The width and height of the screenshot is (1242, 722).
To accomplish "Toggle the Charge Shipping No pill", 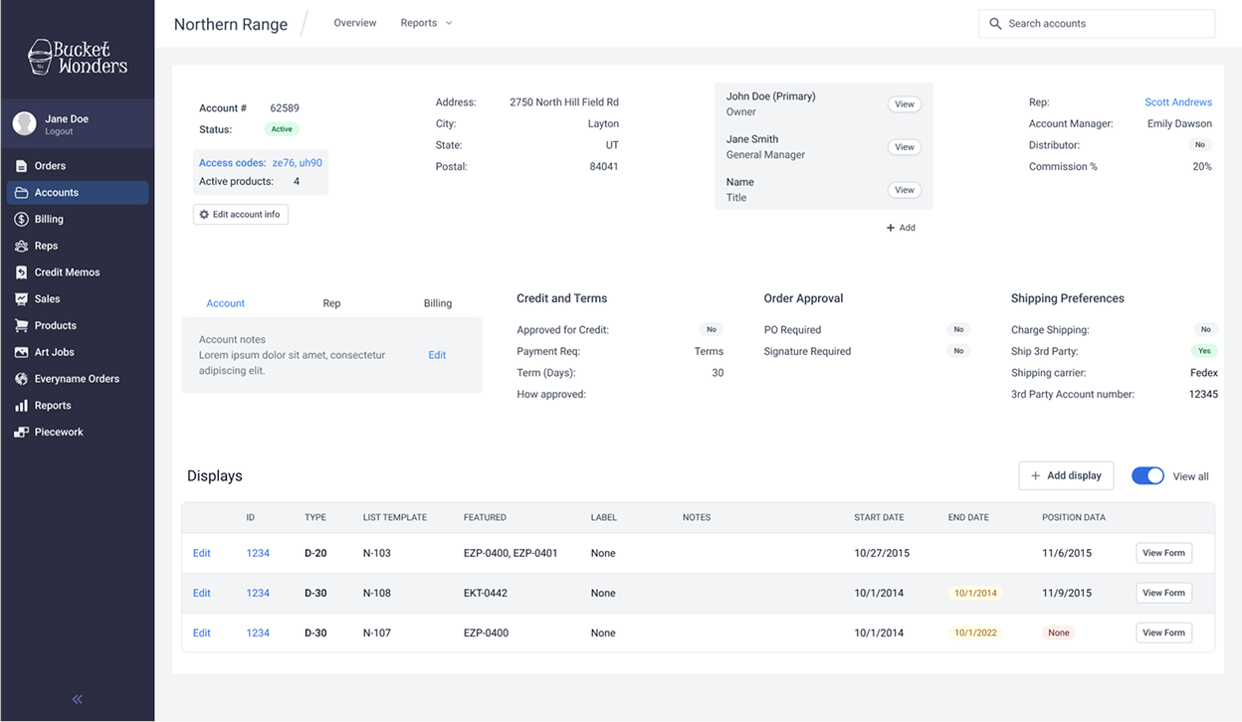I will [x=1205, y=330].
